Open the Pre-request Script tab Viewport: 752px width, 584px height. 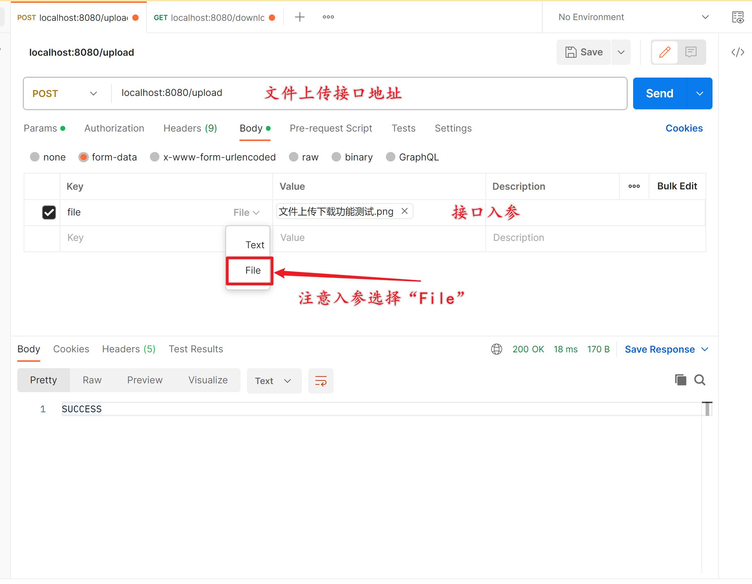point(331,128)
